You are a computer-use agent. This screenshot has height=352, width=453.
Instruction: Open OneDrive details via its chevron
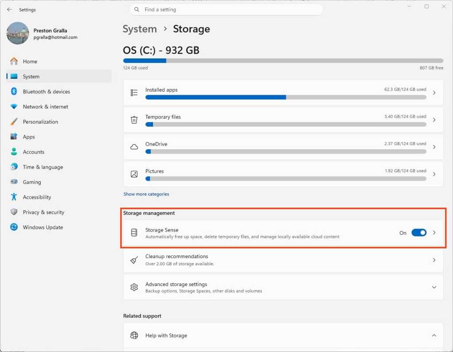click(434, 147)
